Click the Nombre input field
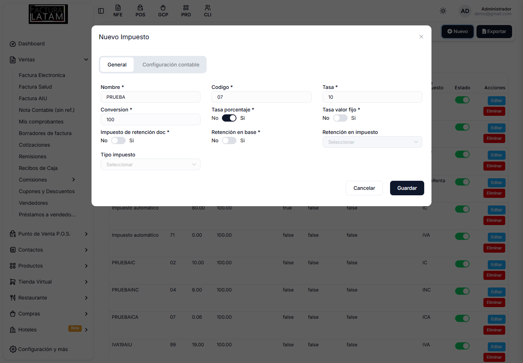This screenshot has height=363, width=523. click(x=150, y=97)
